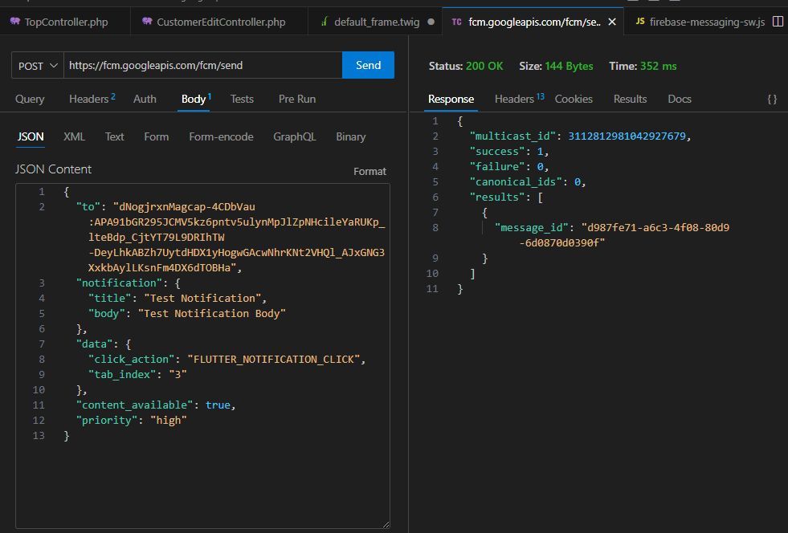Click the 144 Bytes size value
The image size is (788, 533).
pos(569,66)
